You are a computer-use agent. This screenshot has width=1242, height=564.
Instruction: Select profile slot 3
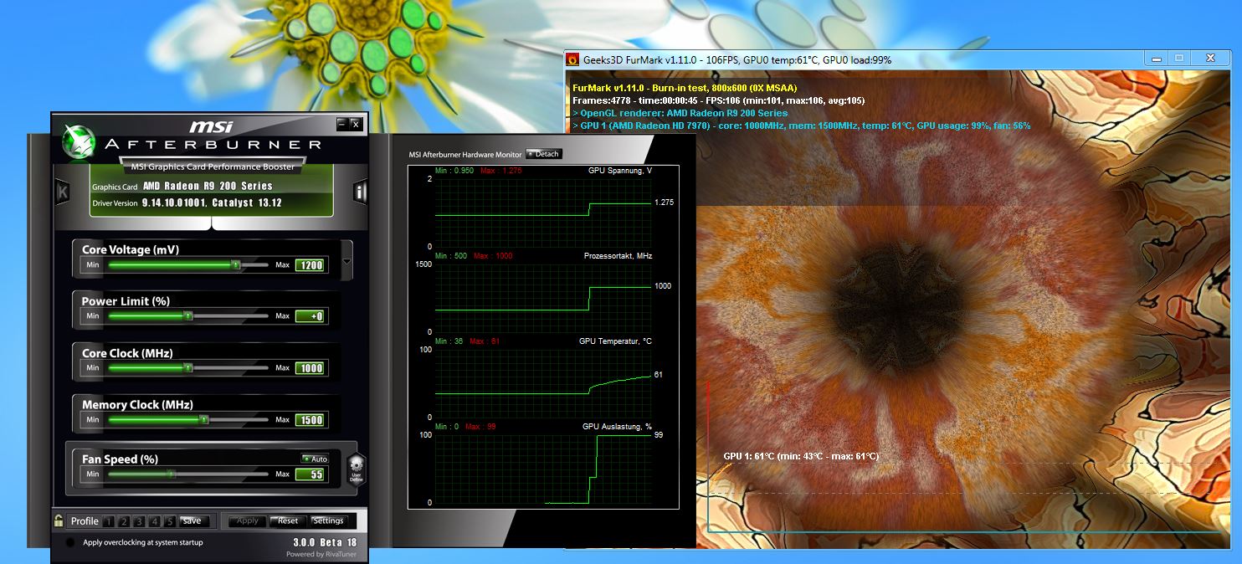click(x=139, y=521)
